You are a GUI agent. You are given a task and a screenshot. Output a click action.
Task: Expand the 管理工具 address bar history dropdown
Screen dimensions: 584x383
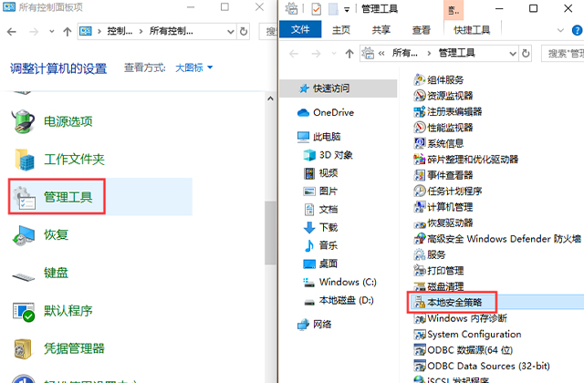511,54
